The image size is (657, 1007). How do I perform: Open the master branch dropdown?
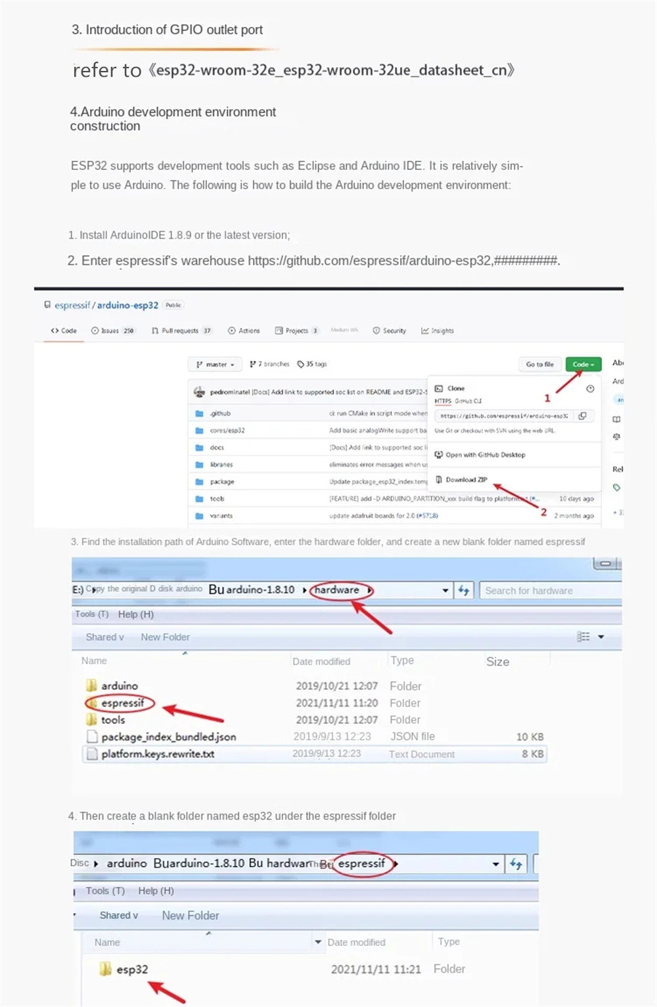(x=215, y=364)
